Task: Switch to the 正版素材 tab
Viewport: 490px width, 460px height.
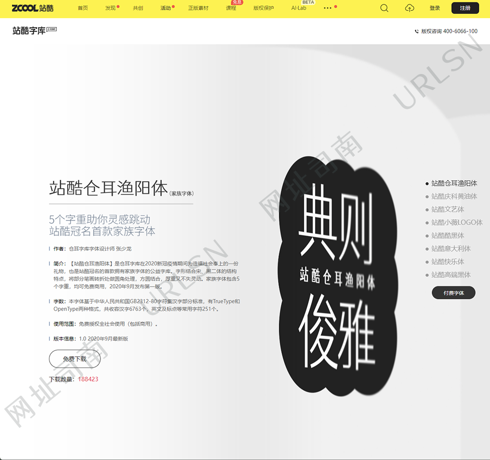Action: tap(198, 8)
